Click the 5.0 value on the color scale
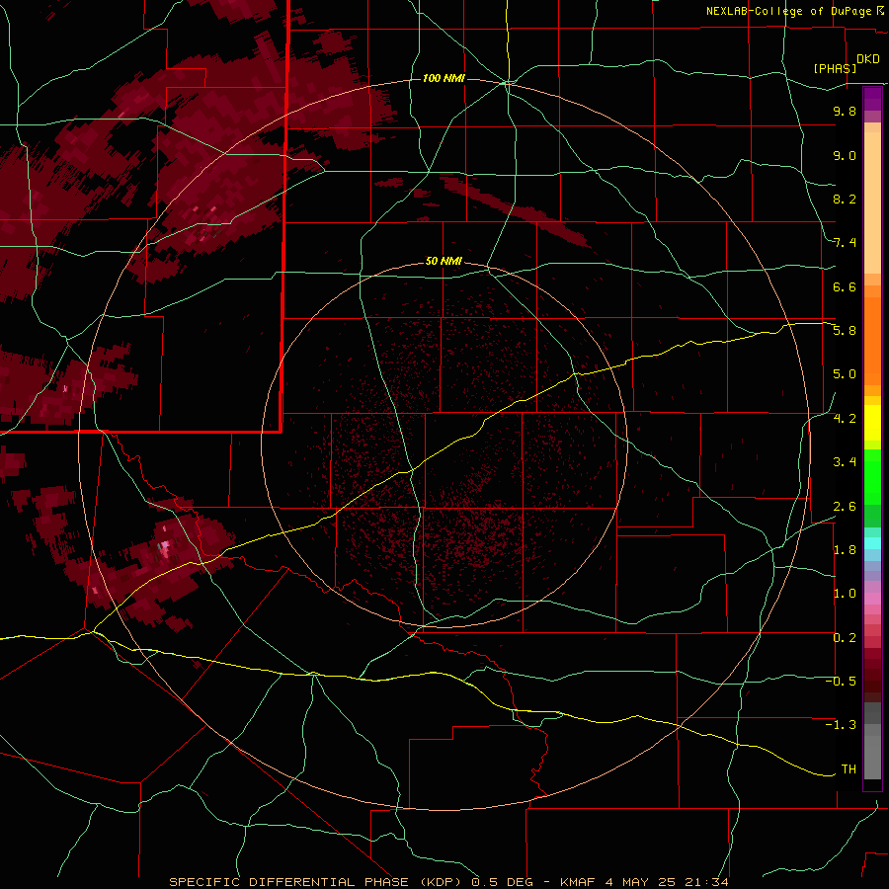Viewport: 889px width, 889px height. 845,374
